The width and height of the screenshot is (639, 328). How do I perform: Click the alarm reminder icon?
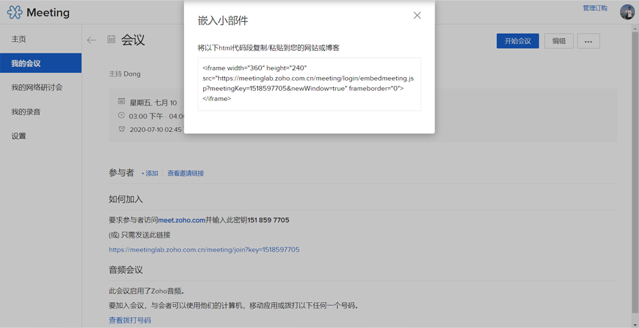tap(122, 128)
